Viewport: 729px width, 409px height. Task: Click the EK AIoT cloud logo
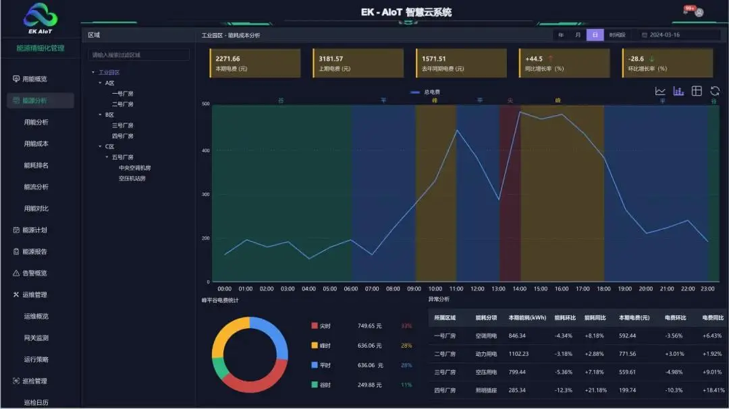coord(40,18)
